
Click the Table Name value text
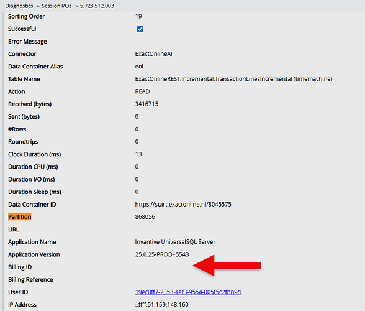pos(233,79)
